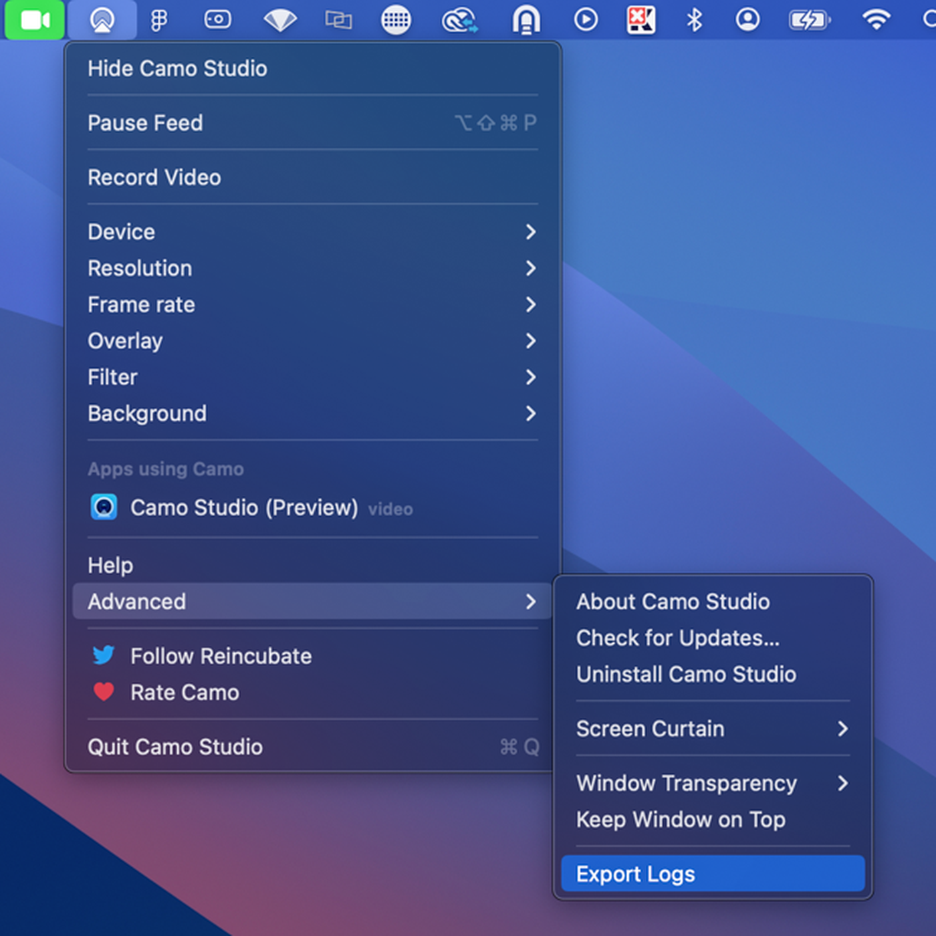The height and width of the screenshot is (936, 936).
Task: Click the diamond gem menu bar icon
Action: click(x=280, y=21)
